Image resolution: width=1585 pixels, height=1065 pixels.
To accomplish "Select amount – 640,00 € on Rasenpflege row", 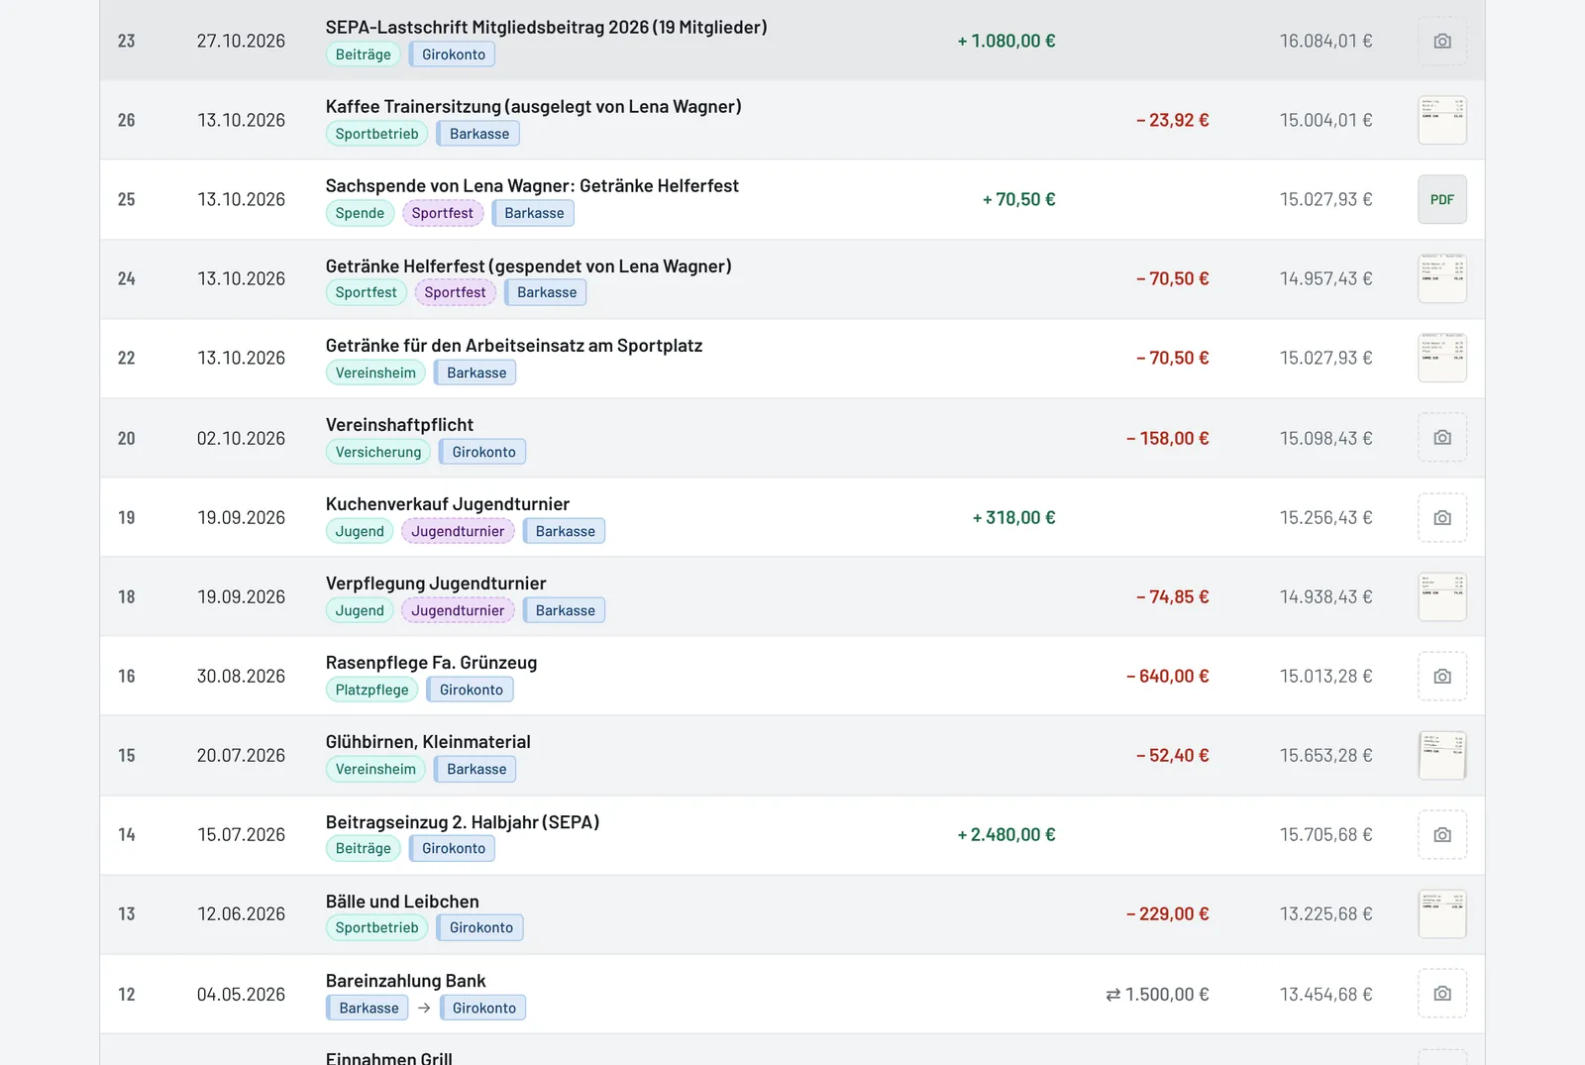I will pyautogui.click(x=1168, y=676).
